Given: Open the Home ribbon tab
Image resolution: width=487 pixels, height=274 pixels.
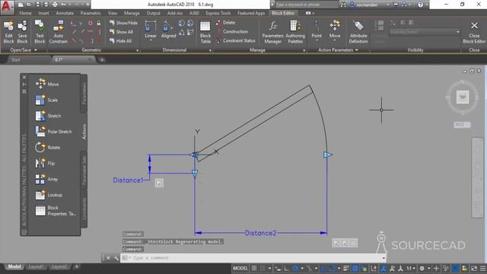Looking at the screenshot, I should 25,13.
